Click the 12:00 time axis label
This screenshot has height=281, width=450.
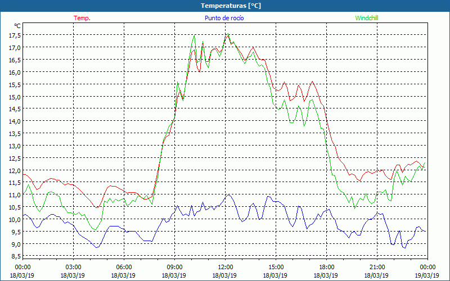click(225, 268)
